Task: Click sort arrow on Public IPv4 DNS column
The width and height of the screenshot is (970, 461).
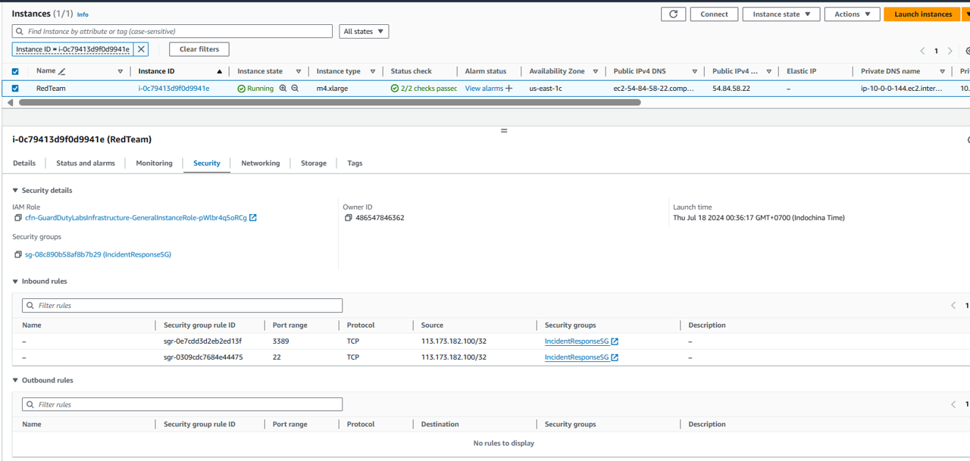Action: point(695,72)
